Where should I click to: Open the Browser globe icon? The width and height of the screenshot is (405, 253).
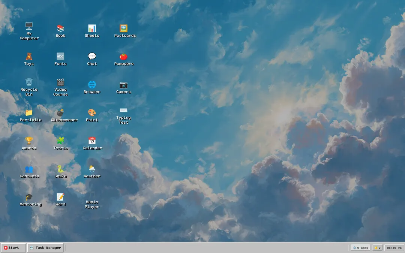[92, 84]
